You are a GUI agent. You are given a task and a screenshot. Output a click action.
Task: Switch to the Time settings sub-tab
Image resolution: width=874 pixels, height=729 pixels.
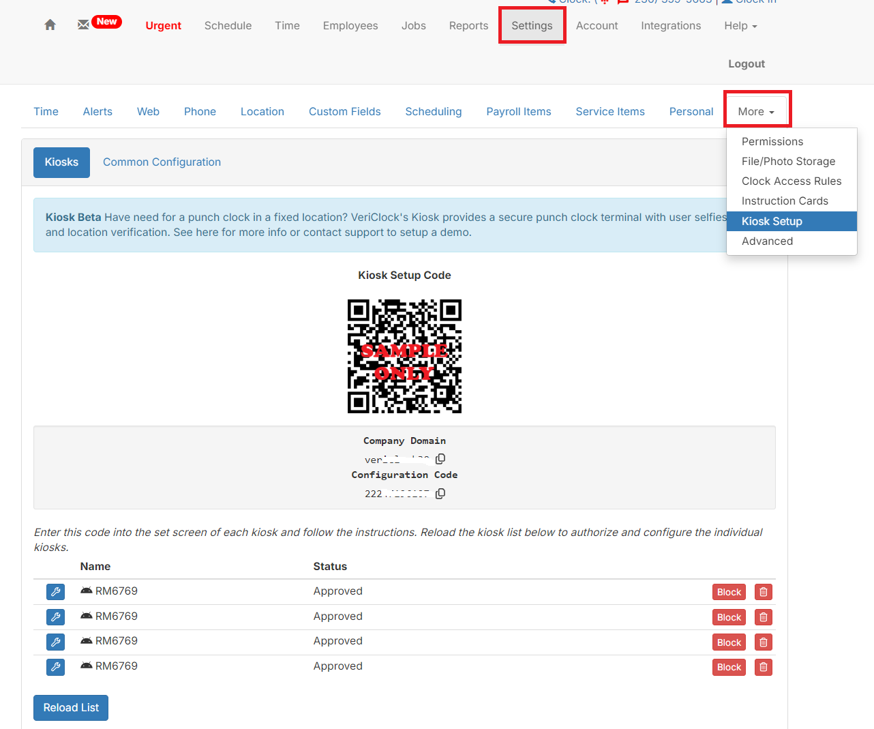[46, 112]
